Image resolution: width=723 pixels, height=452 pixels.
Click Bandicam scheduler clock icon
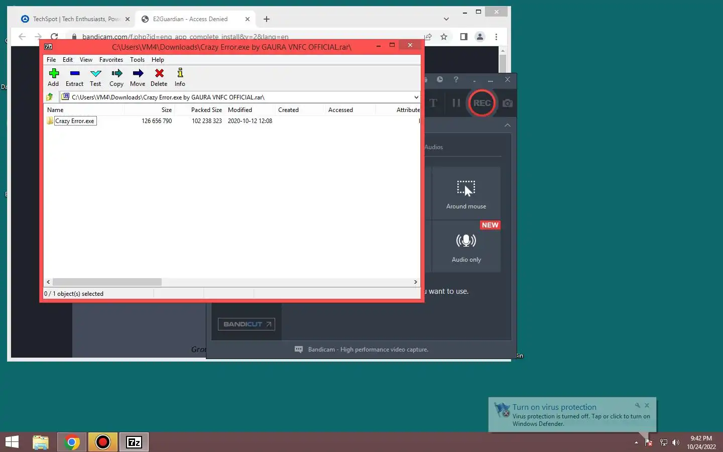(440, 79)
